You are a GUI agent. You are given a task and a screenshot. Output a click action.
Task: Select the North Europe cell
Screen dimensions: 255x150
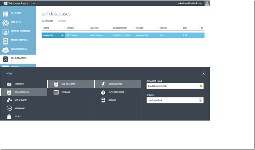[96, 35]
